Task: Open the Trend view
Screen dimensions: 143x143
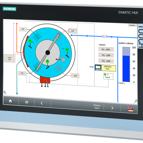Action: 108,76
